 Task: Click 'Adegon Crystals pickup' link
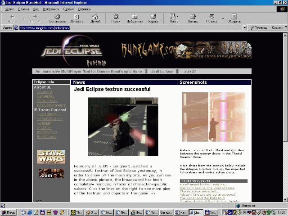click(x=208, y=194)
